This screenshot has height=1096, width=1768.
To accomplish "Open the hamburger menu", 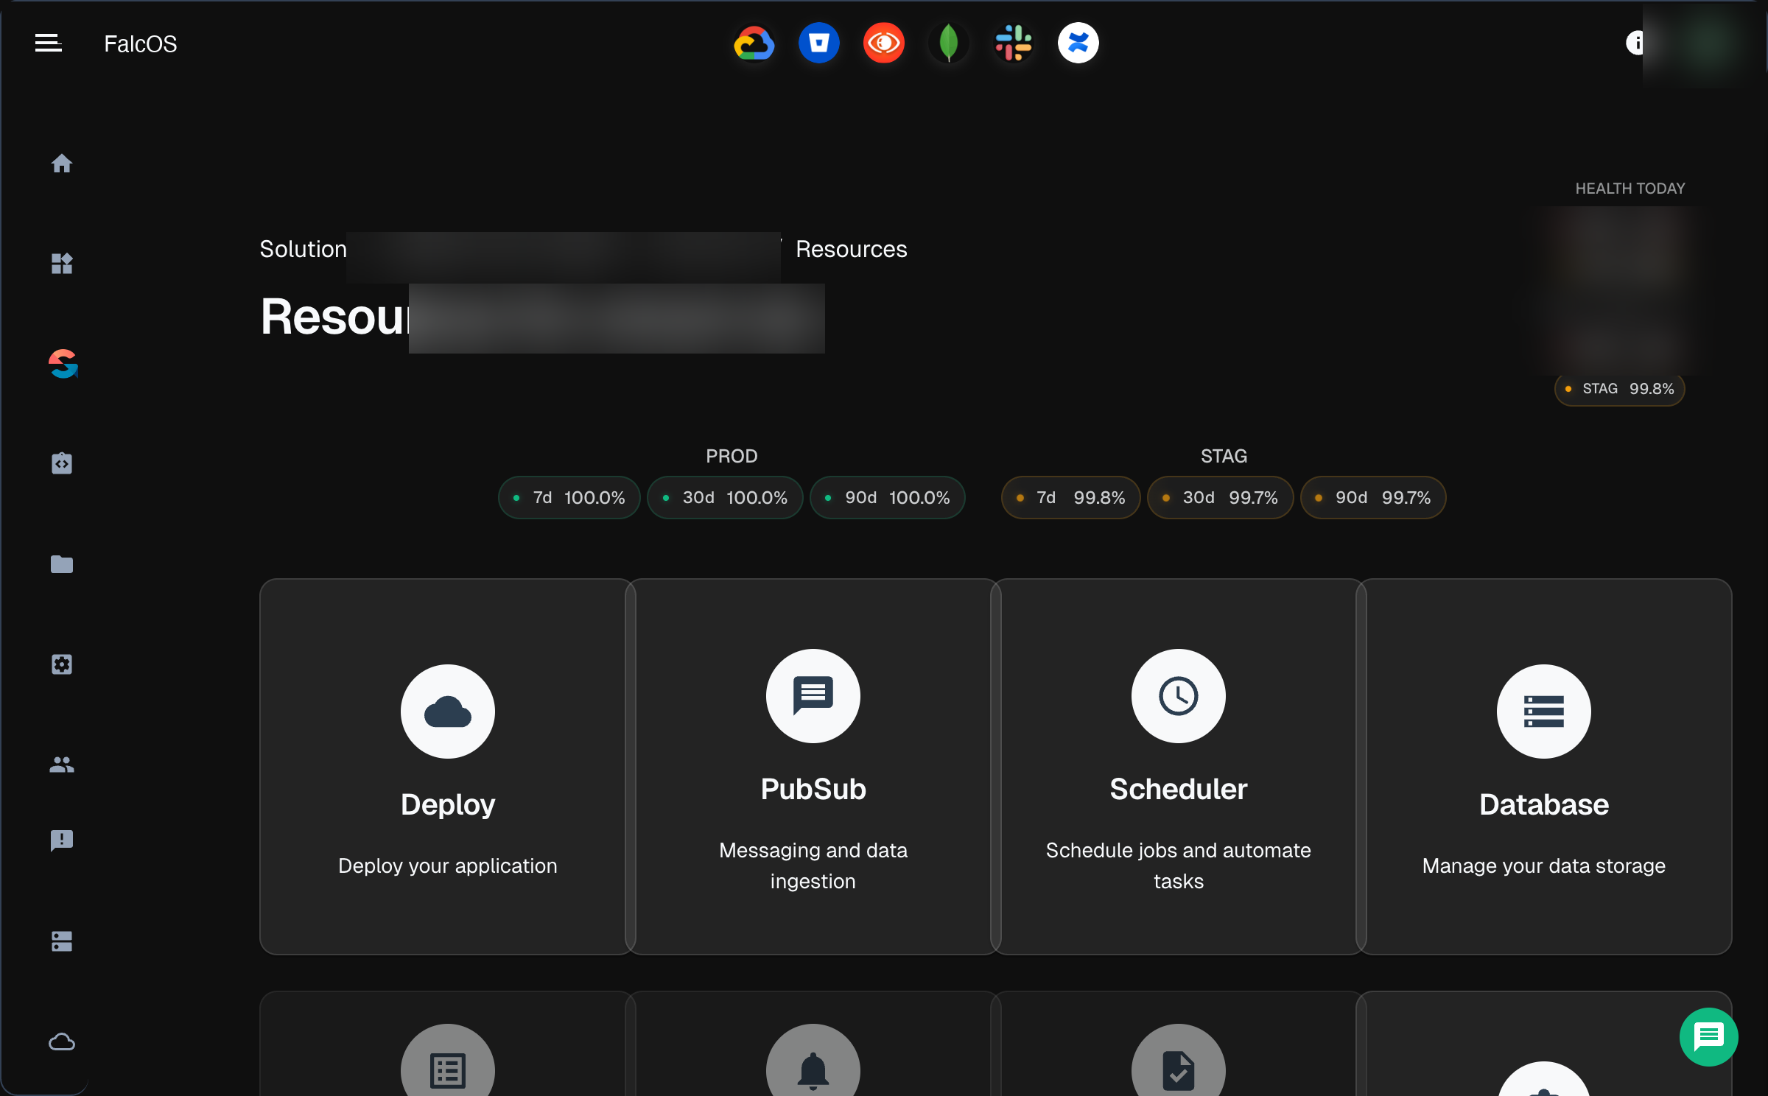I will (49, 43).
